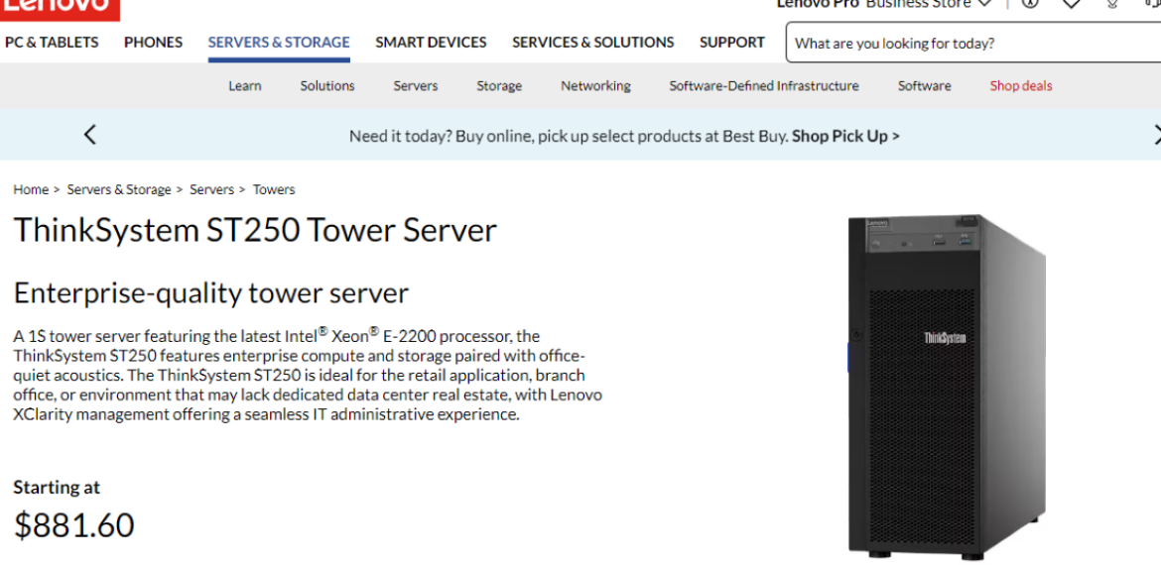Open the Phones menu
The image size is (1161, 565).
(x=153, y=43)
